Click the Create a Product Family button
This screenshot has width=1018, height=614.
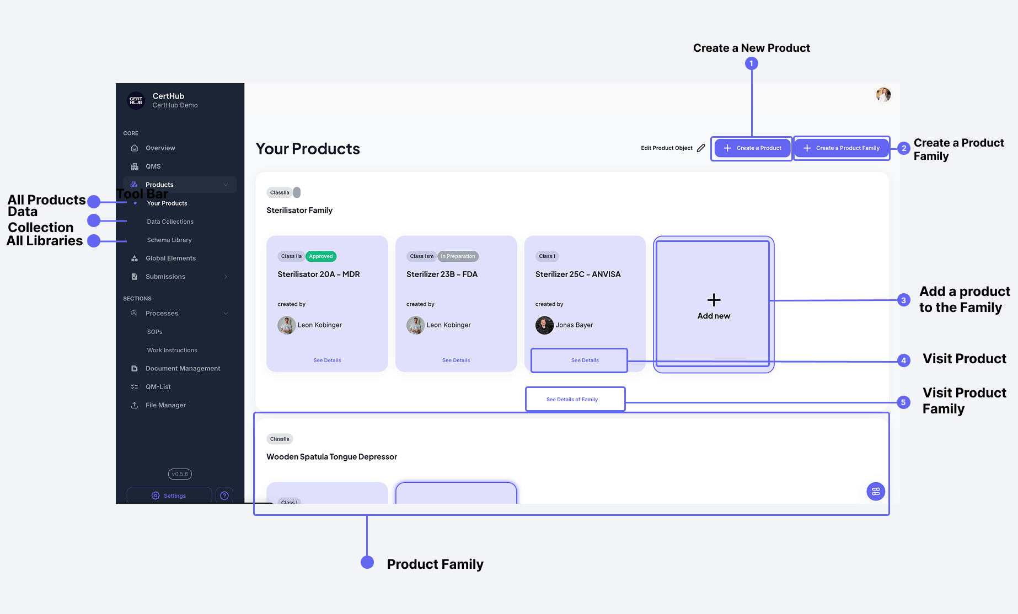[x=841, y=148]
